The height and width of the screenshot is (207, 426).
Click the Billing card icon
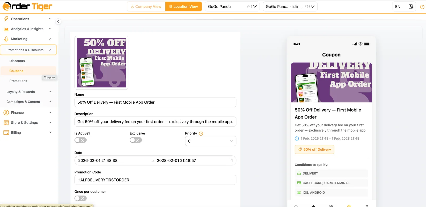click(x=6, y=132)
